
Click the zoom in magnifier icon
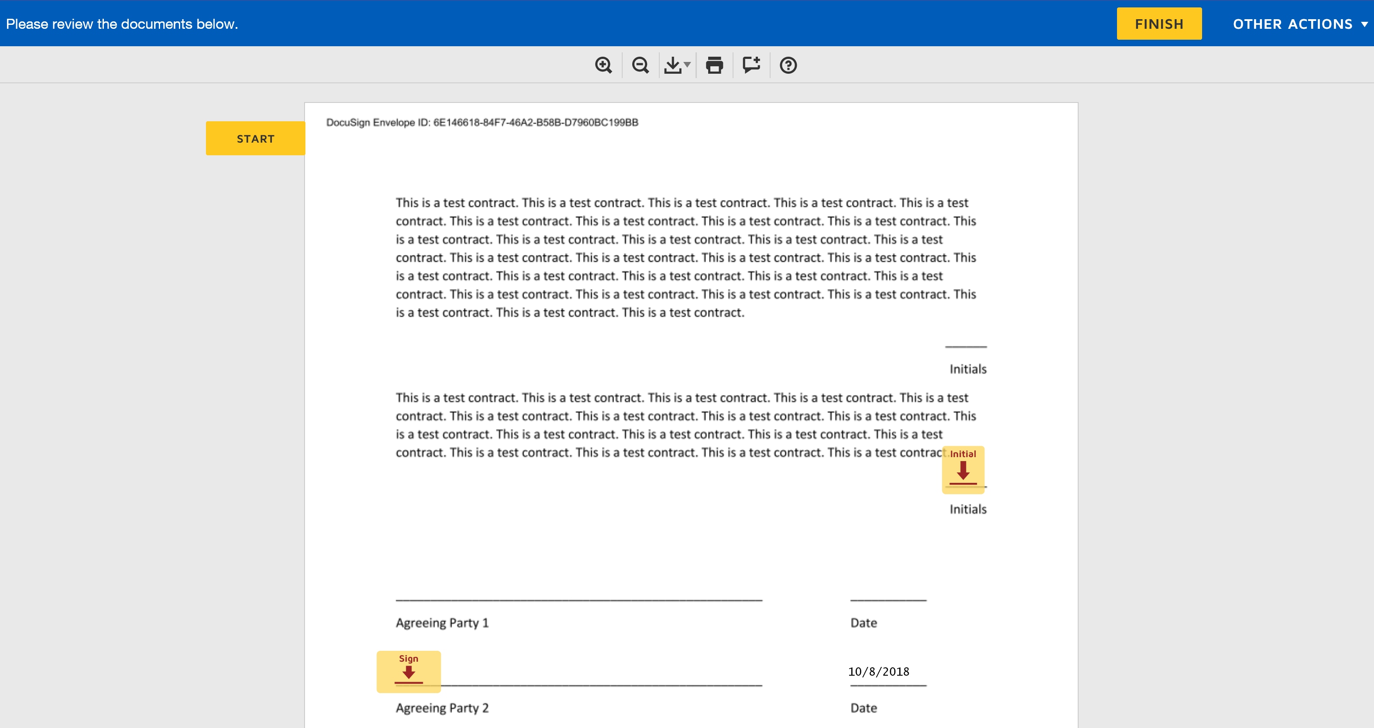click(603, 65)
